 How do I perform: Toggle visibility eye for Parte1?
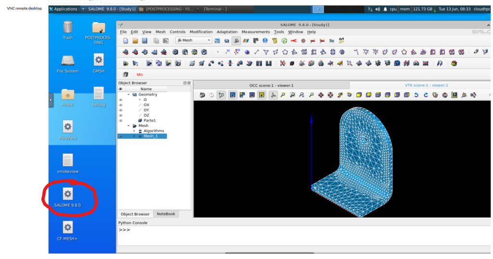coord(121,121)
